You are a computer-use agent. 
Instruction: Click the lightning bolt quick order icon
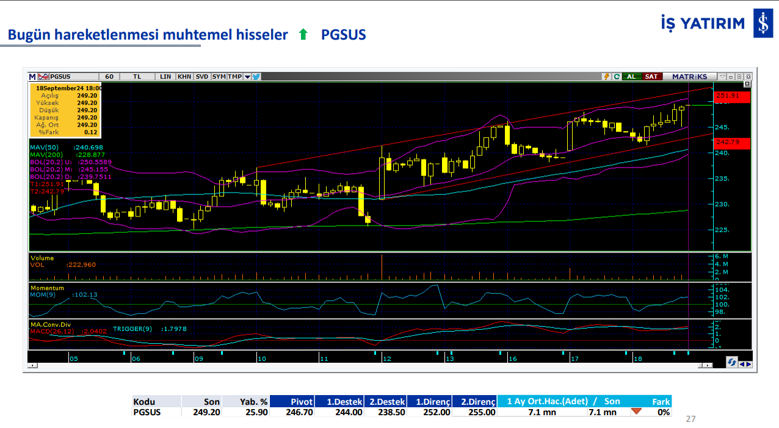click(x=606, y=77)
